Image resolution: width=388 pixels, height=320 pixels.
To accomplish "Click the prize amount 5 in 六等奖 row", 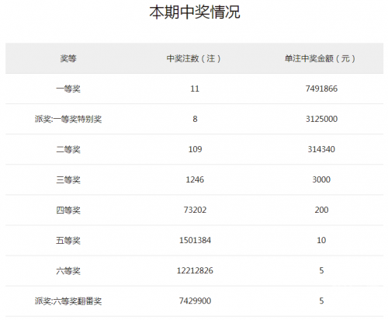I will coord(321,271).
